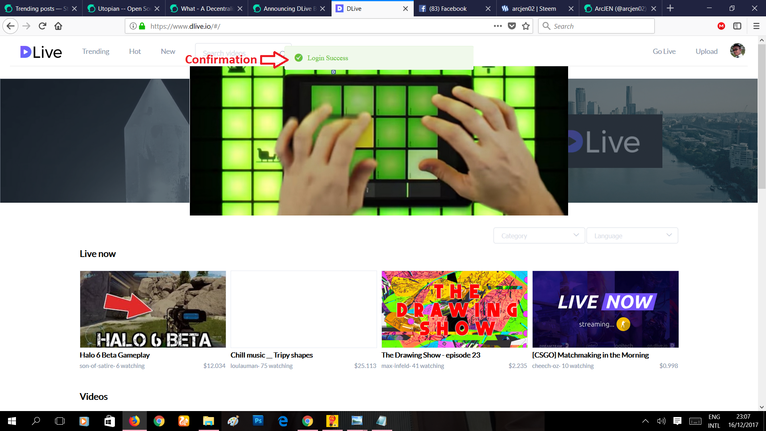Screen dimensions: 766x431
Task: Open cheech-oz channel name
Action: coord(545,366)
